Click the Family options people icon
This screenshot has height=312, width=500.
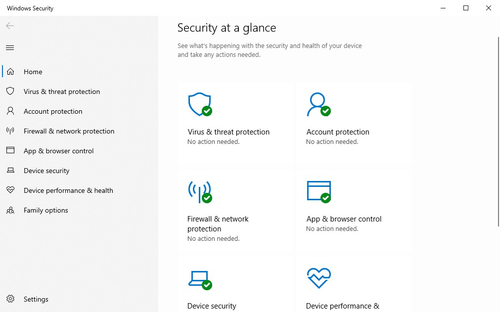click(x=10, y=210)
